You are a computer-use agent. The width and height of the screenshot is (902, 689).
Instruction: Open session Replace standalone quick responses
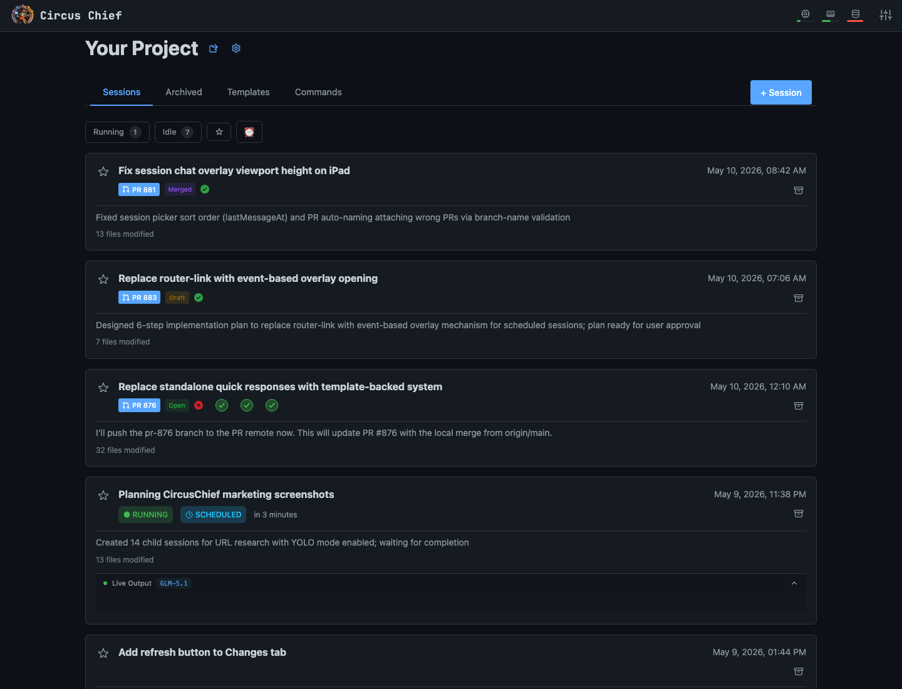[x=280, y=386]
